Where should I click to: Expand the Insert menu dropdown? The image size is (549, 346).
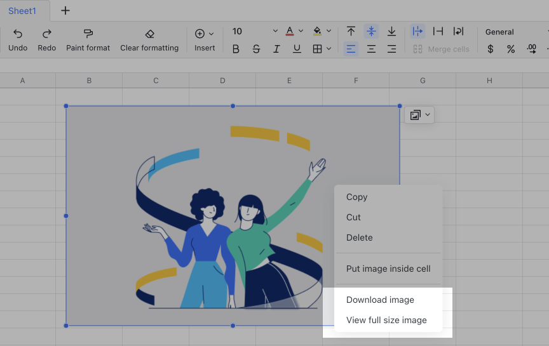click(211, 34)
